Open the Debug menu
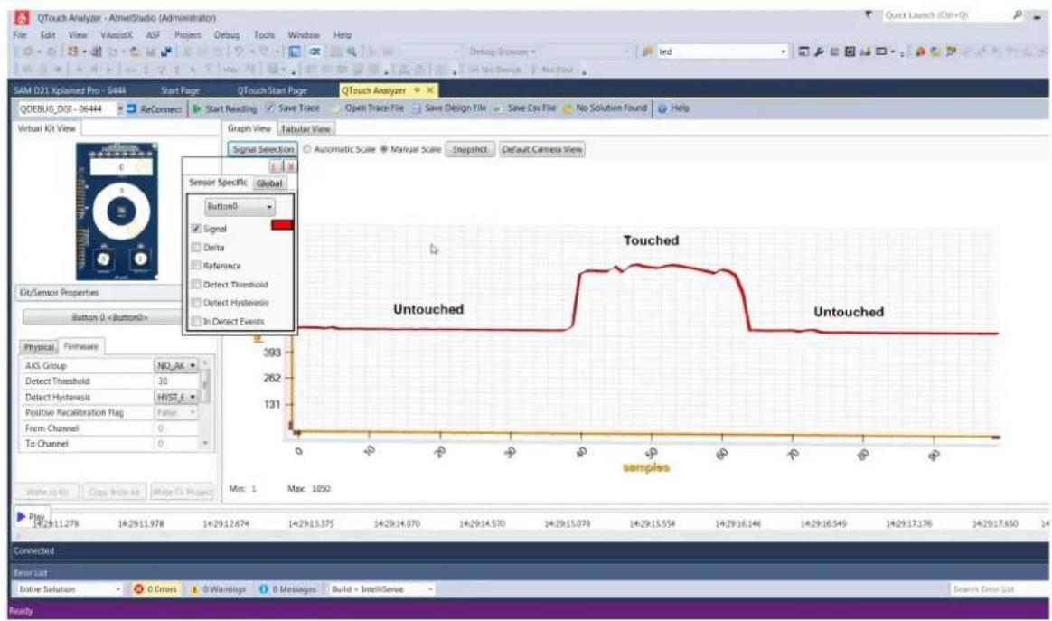This screenshot has width=1052, height=621. click(227, 35)
